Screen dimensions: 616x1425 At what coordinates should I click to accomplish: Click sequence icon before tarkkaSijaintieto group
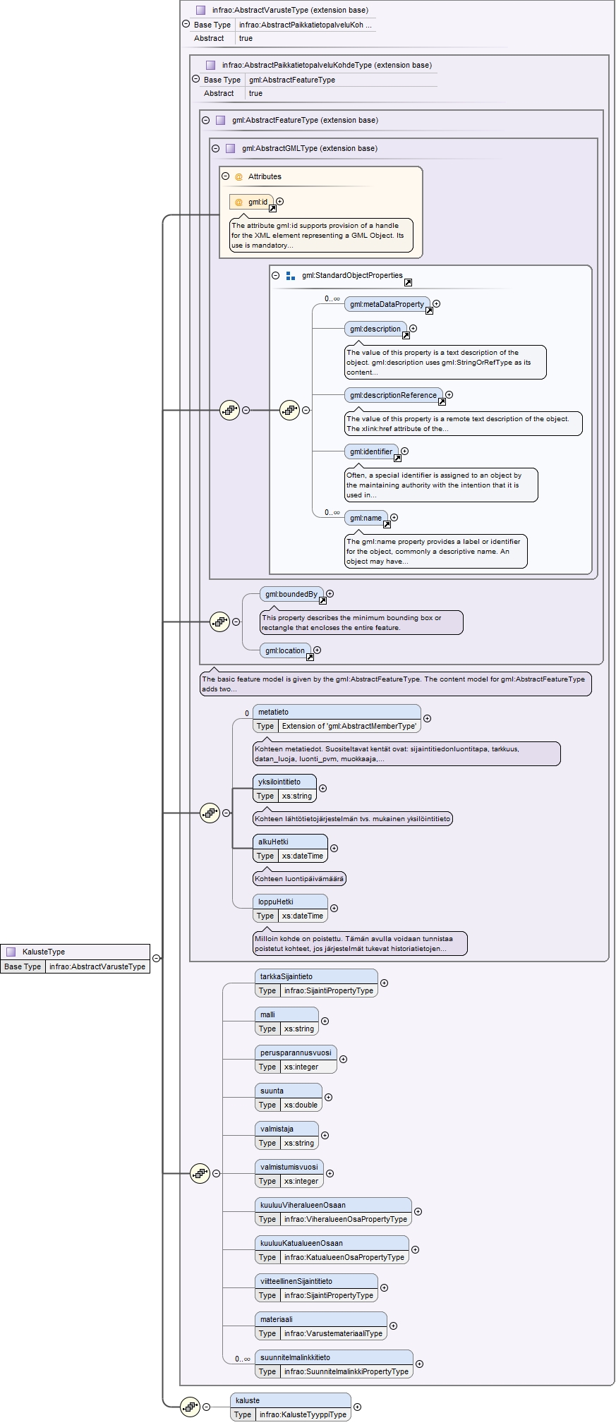200,1174
